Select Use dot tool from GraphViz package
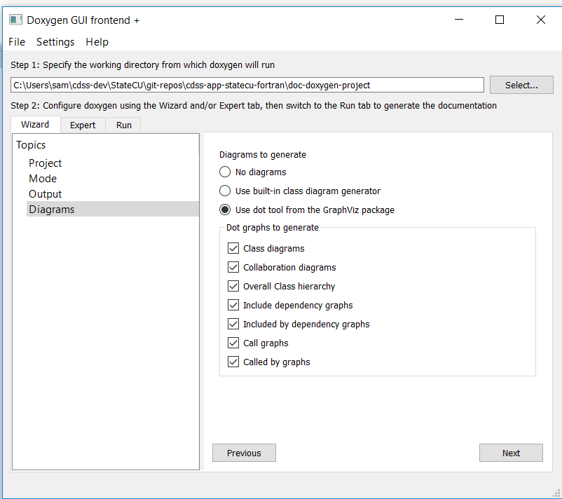 (225, 210)
